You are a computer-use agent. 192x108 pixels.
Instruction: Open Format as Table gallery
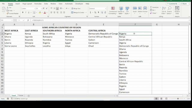(x=121, y=10)
